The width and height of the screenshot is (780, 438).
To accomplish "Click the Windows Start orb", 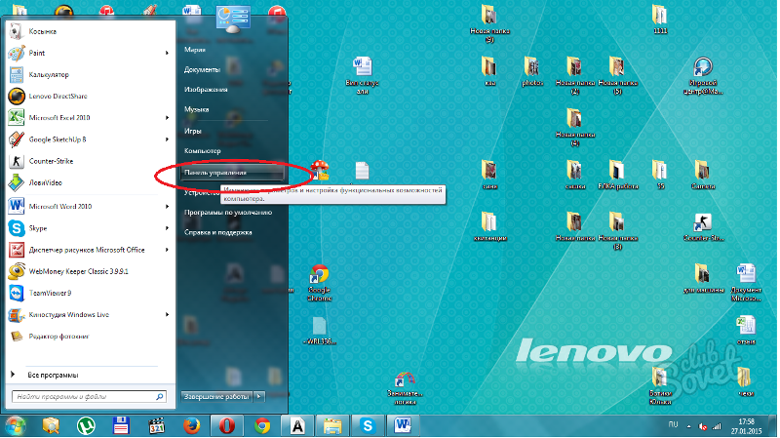I will click(15, 425).
